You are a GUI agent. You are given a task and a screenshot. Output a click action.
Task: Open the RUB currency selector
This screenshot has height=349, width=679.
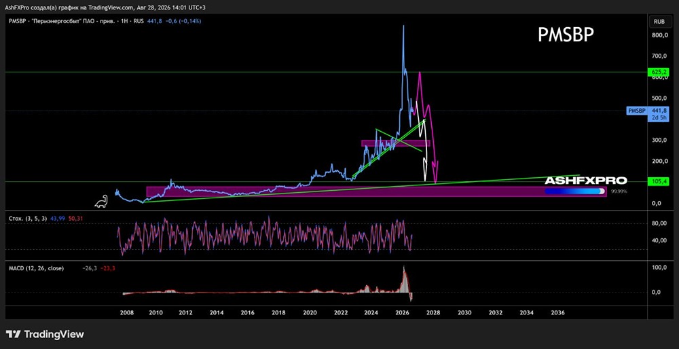coord(659,21)
